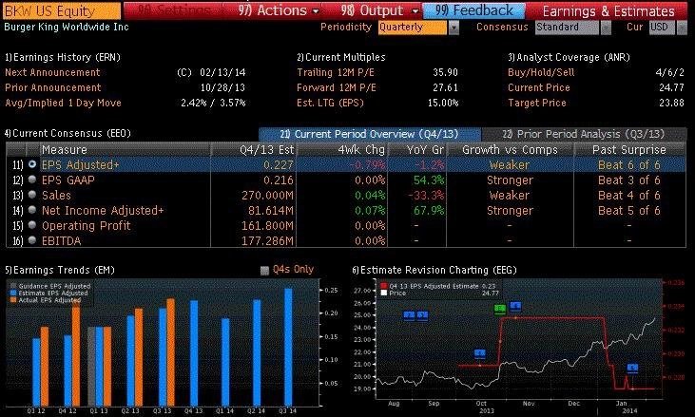Open the blue event flag near September
Screen dimensions: 695x417
click(422, 315)
